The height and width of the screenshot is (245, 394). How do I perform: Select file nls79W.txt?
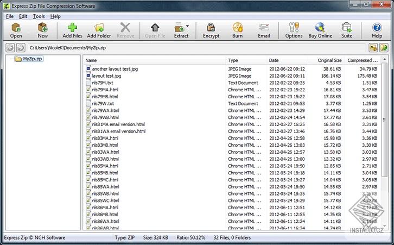103,103
